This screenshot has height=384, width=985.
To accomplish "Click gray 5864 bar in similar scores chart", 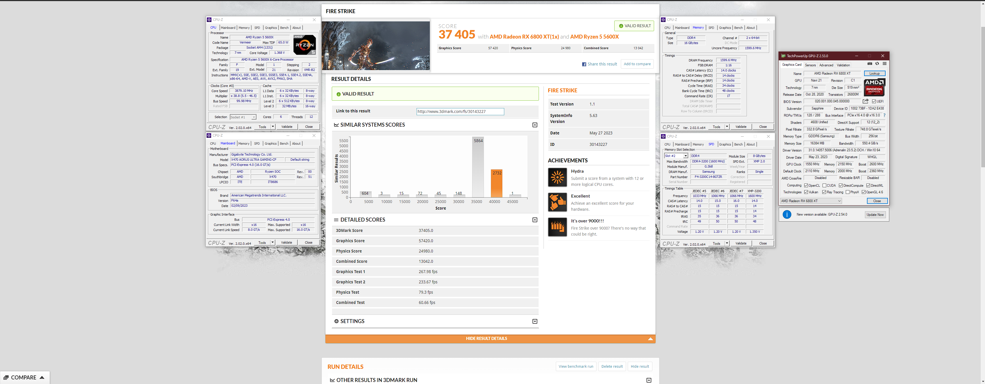I will coord(478,167).
